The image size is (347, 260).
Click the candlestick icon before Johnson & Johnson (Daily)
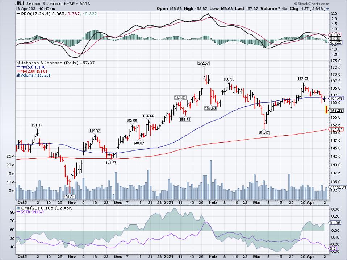pos(18,63)
